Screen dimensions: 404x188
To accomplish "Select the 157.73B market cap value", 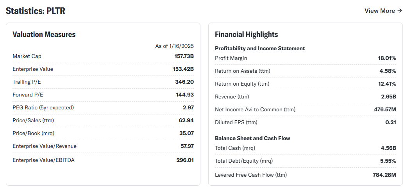I will point(184,56).
